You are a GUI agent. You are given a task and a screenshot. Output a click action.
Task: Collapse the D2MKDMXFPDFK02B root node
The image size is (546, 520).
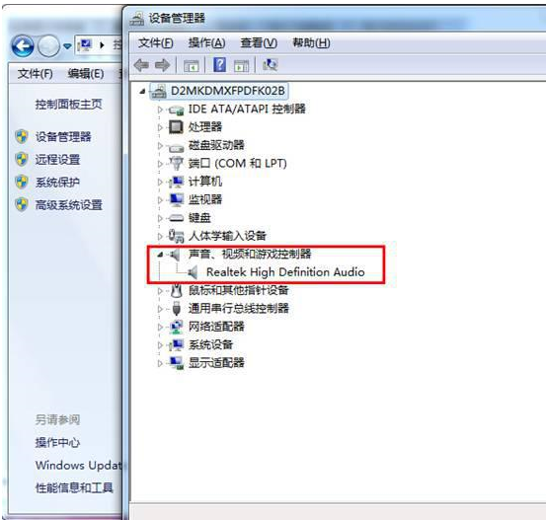[142, 91]
